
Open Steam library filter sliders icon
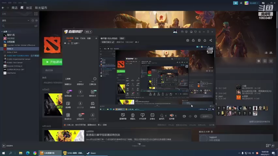36,26
